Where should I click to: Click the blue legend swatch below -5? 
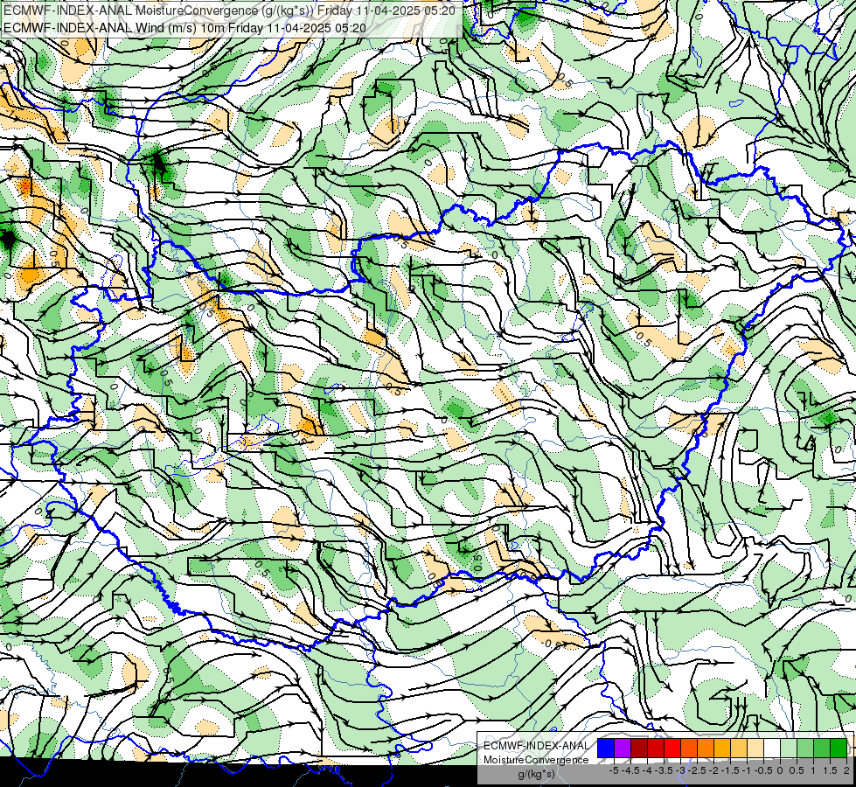(606, 749)
